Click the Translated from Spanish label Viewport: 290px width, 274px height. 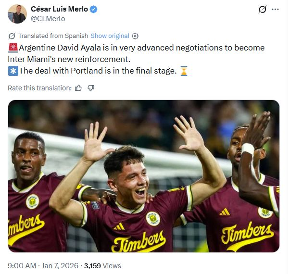click(x=53, y=36)
